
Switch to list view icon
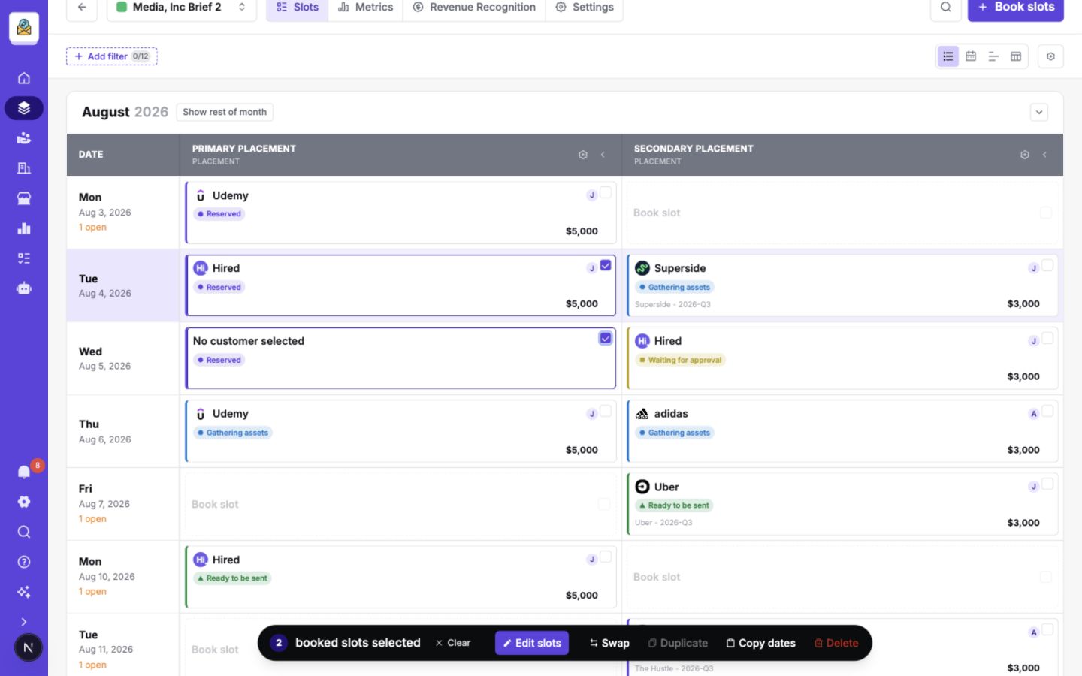pos(948,56)
